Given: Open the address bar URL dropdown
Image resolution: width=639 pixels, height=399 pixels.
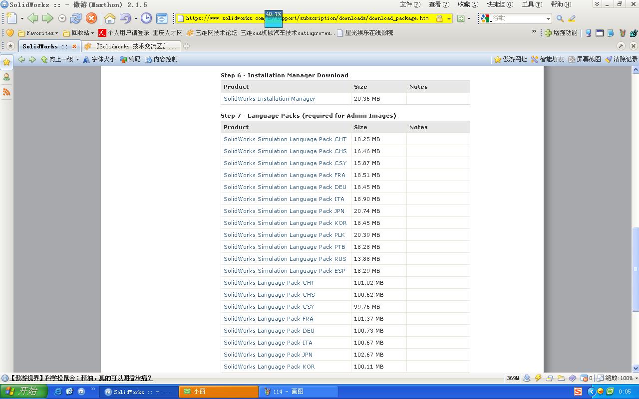Looking at the screenshot, I should (449, 19).
